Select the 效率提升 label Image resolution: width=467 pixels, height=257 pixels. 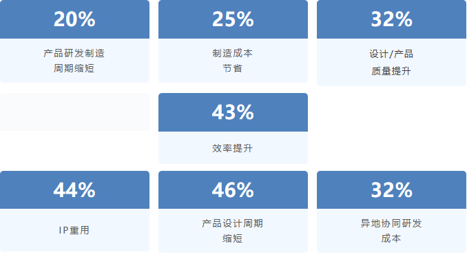point(233,148)
